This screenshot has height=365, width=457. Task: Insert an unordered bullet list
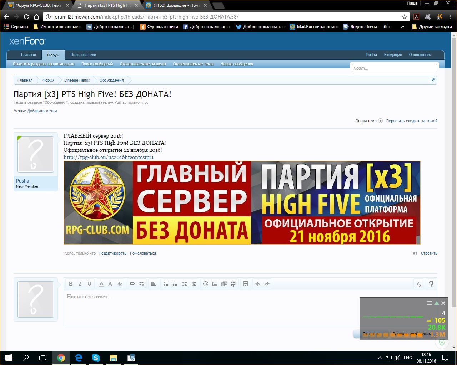tap(166, 284)
